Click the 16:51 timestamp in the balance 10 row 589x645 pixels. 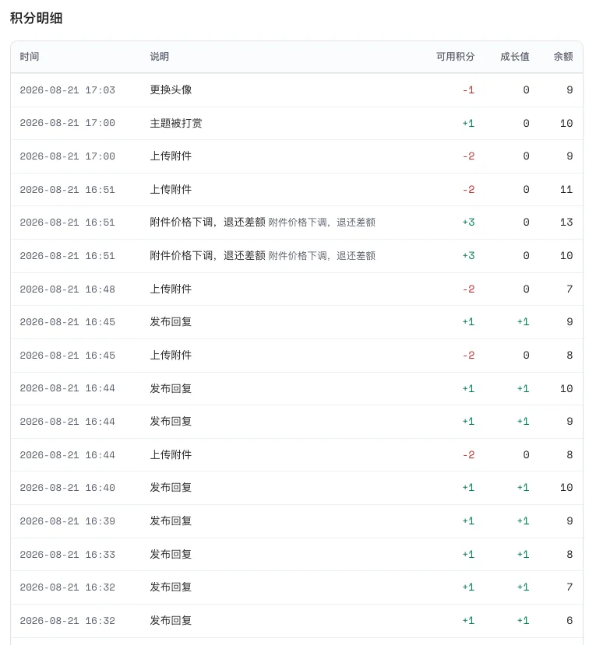click(68, 256)
